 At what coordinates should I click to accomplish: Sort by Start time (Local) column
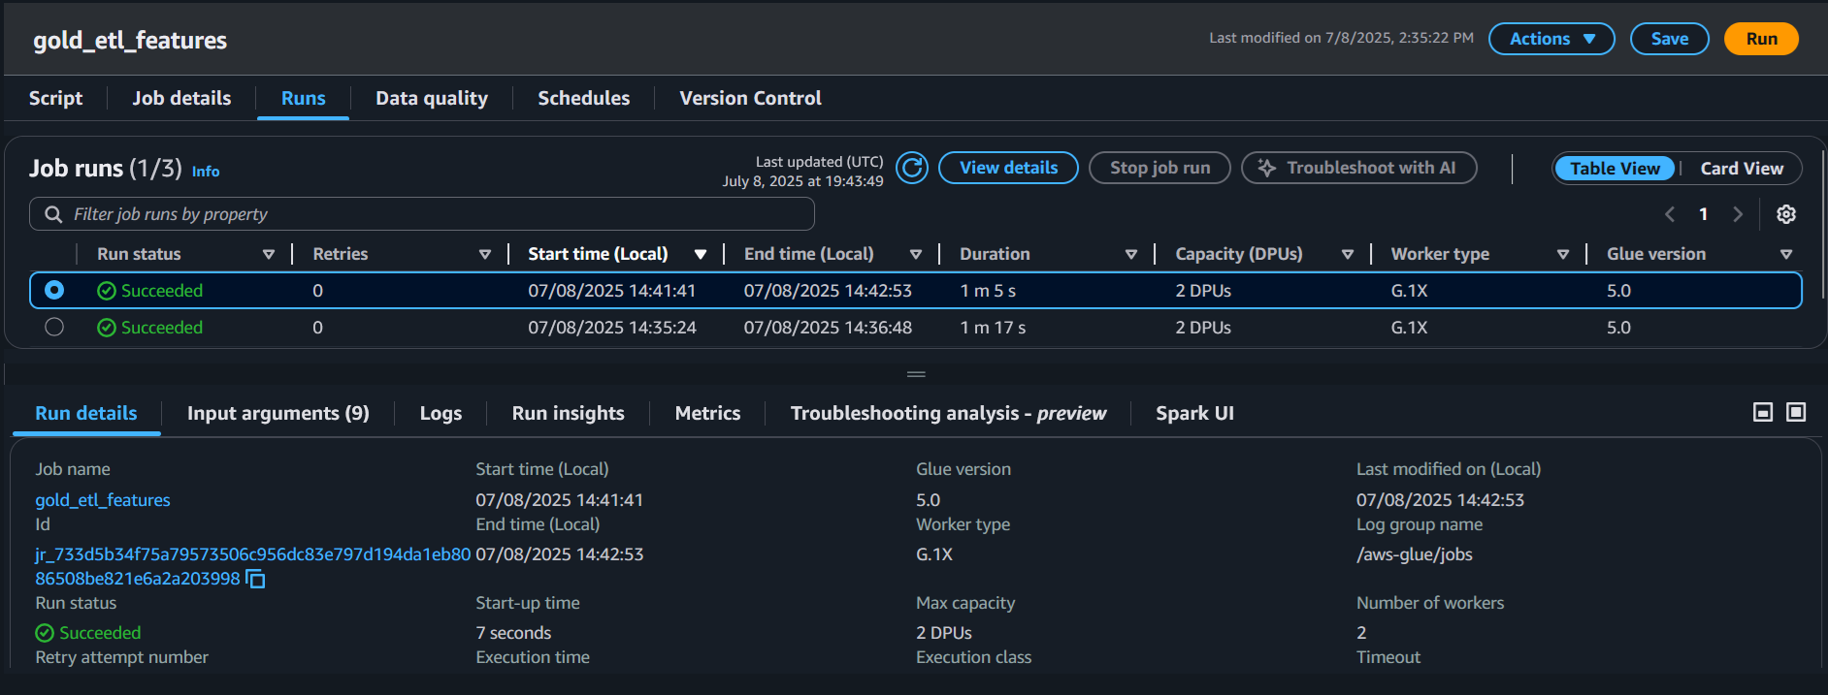coord(701,254)
